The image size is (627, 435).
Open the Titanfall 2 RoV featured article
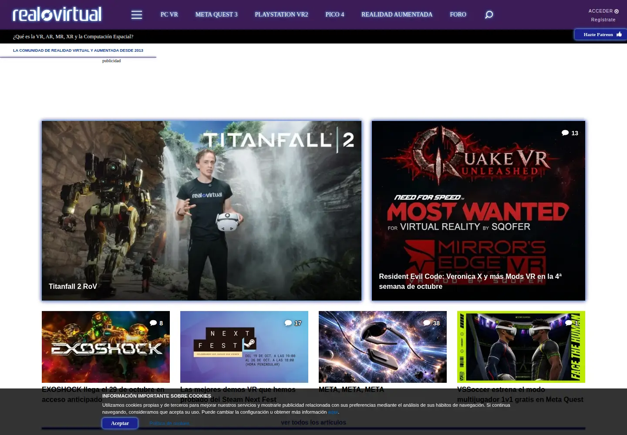click(202, 211)
